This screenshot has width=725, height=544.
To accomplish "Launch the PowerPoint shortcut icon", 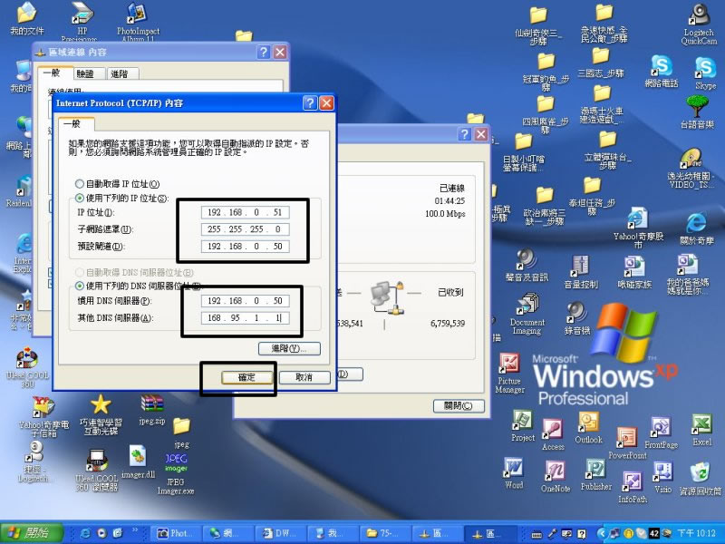I will (x=627, y=443).
